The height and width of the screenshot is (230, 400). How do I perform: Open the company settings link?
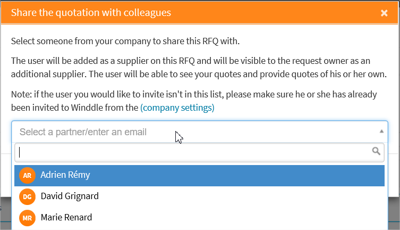[177, 108]
